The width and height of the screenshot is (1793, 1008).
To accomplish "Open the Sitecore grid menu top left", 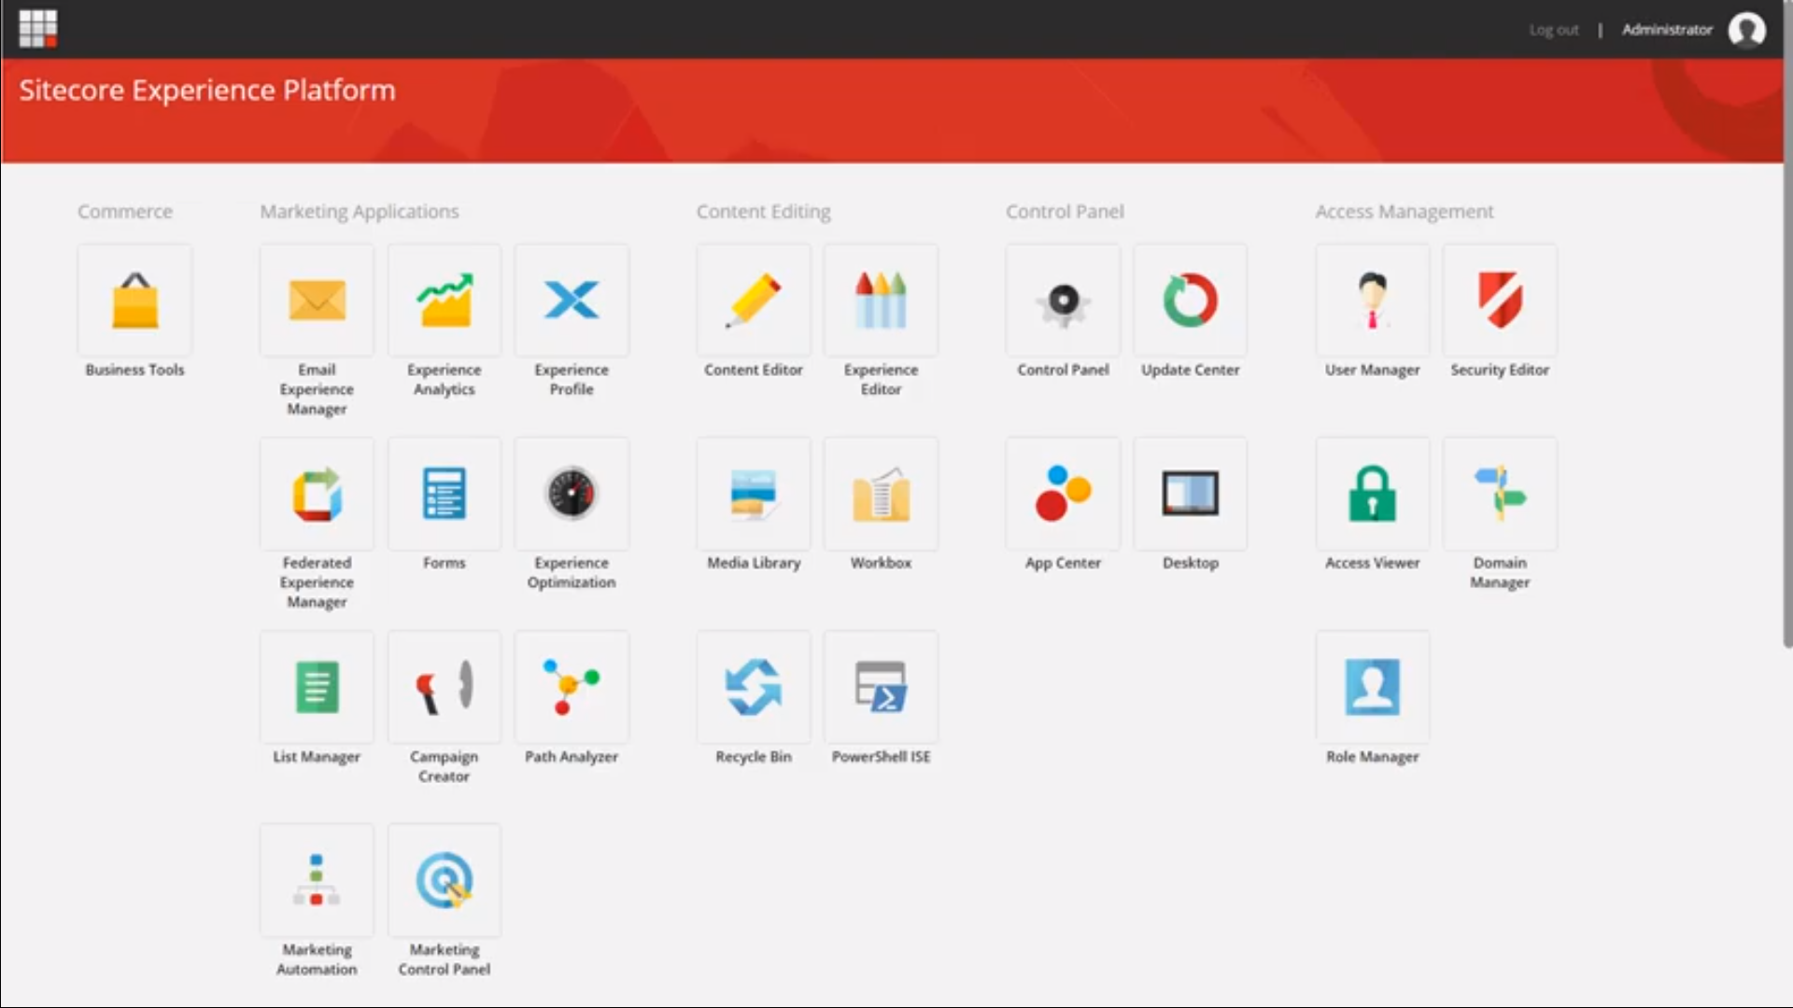I will coord(37,28).
